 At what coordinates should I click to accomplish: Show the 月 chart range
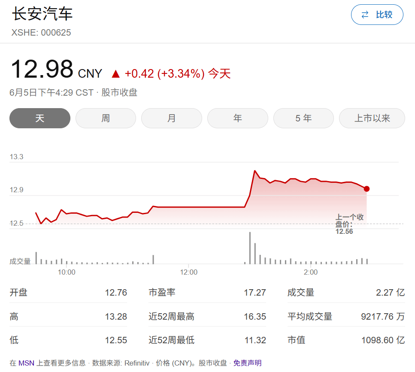coord(172,118)
